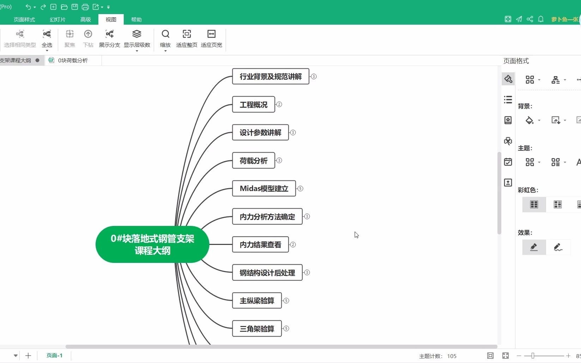Switch to the 帮助 ribbon tab

click(136, 19)
